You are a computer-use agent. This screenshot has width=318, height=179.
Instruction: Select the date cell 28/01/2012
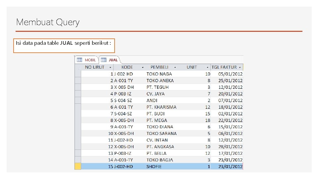coord(230,147)
